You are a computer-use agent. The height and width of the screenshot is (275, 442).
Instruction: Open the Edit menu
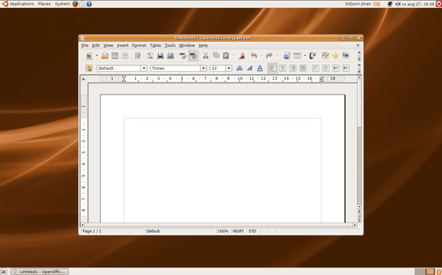(96, 46)
